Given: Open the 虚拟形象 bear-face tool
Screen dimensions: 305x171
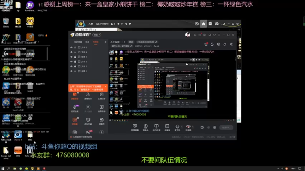Looking at the screenshot, I should click(x=88, y=121).
